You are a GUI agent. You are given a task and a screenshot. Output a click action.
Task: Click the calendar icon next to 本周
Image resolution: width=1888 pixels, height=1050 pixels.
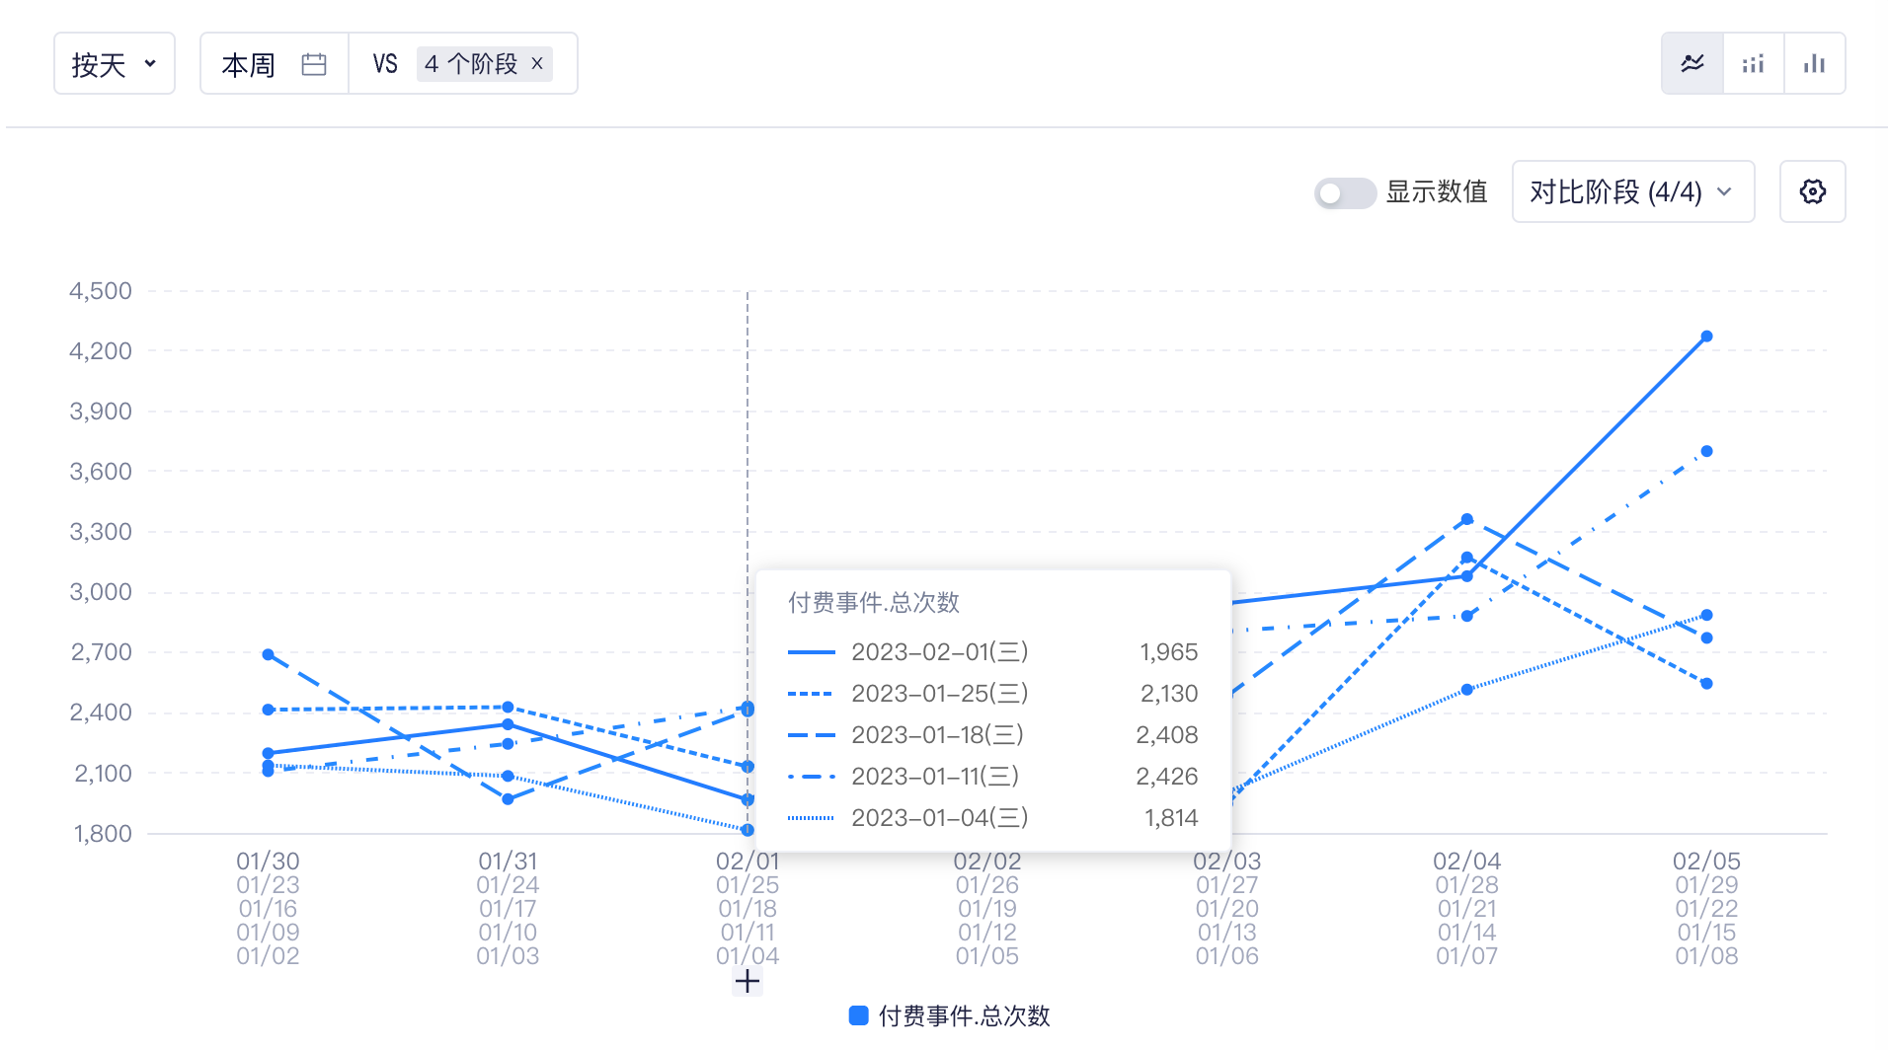click(x=314, y=62)
